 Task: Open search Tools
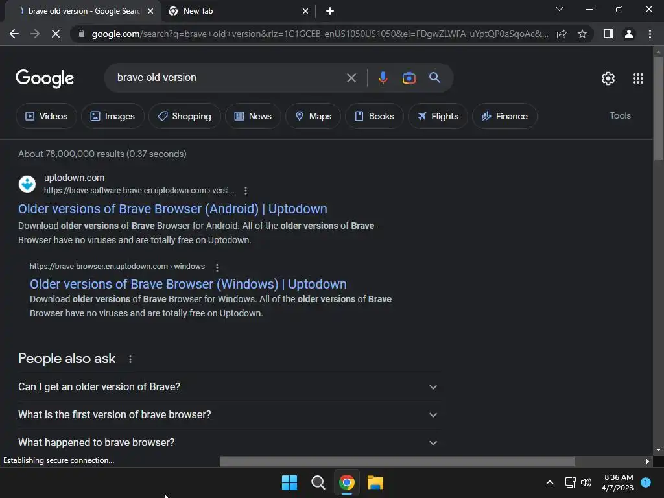[x=620, y=115]
